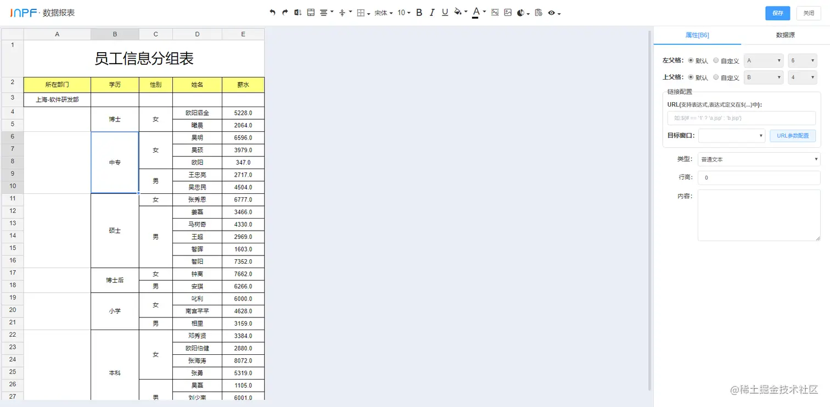Click the merge cells table icon
This screenshot has height=407, width=830.
coord(311,13)
